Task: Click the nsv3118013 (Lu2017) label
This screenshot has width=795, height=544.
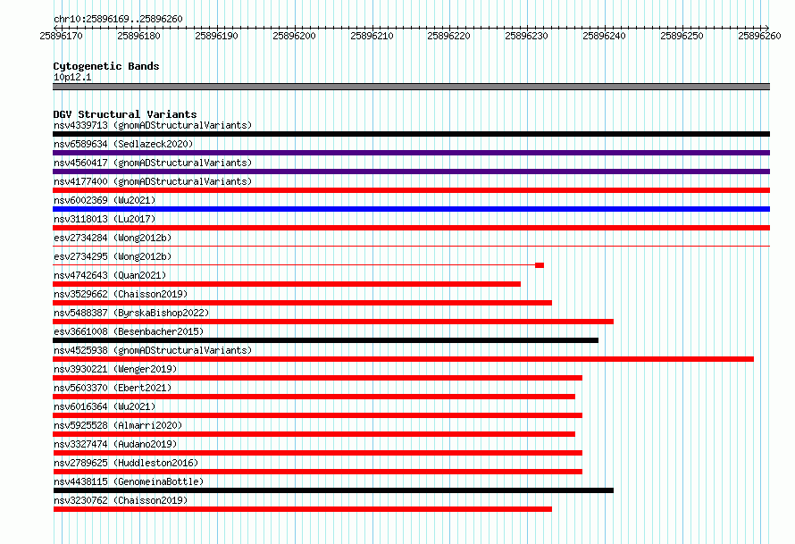Action: click(x=105, y=219)
